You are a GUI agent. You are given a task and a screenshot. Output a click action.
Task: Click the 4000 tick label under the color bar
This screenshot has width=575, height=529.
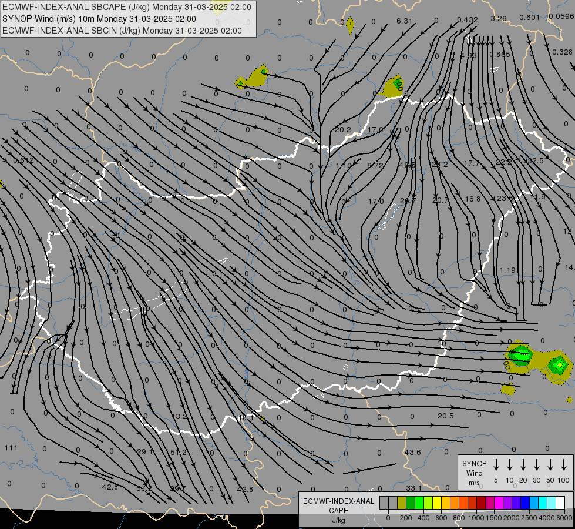point(547,518)
